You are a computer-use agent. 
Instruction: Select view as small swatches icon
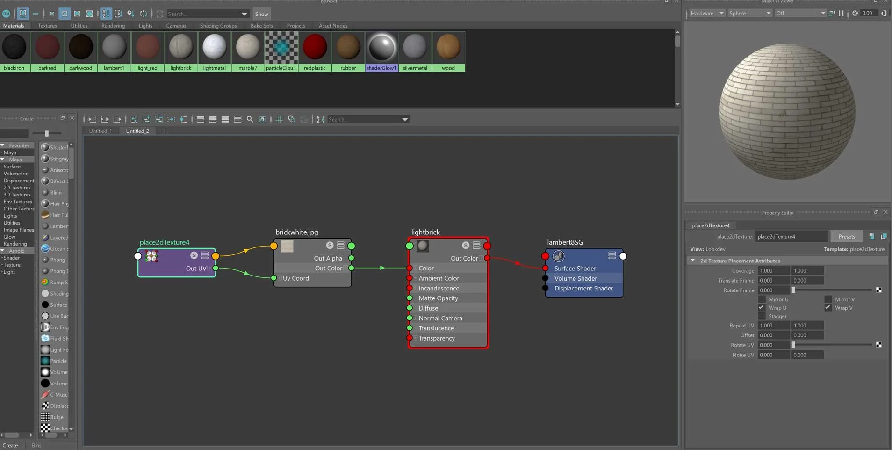52,14
